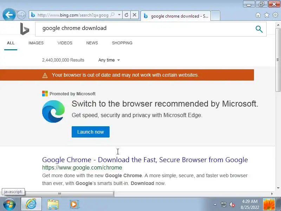Show hidden tray icons arrow
281x211 pixels.
(x=215, y=204)
